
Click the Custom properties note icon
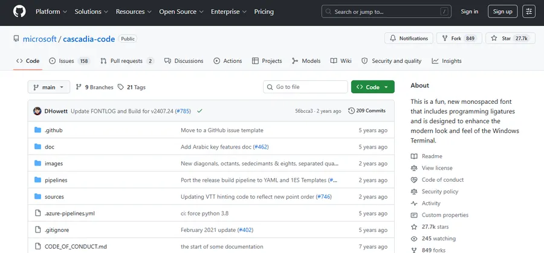tap(414, 215)
